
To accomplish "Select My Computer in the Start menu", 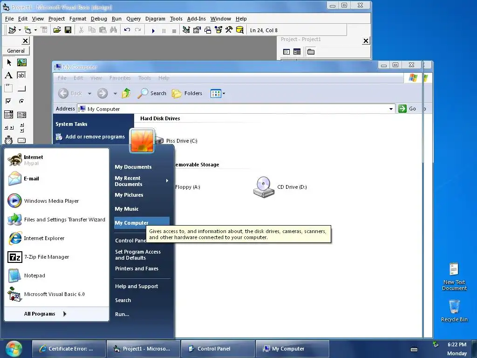I will (x=142, y=223).
